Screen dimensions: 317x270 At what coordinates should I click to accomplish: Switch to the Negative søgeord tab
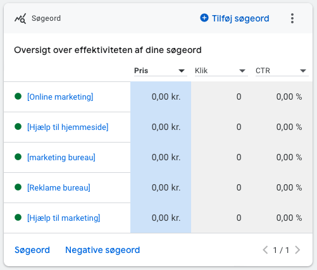[103, 250]
